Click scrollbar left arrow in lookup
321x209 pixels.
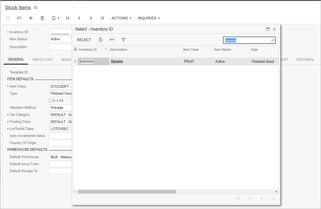76,191
